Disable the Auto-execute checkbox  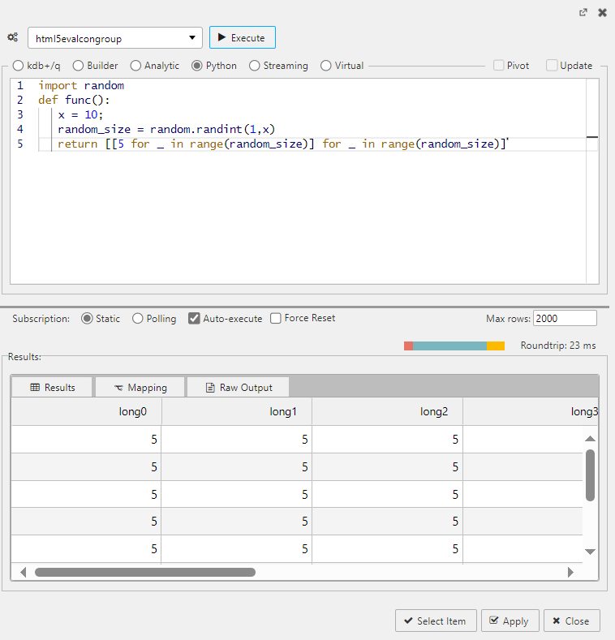coord(194,319)
